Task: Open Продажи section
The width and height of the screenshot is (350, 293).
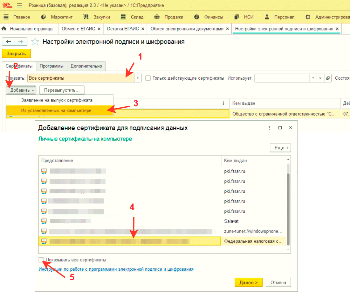Action: point(169,17)
